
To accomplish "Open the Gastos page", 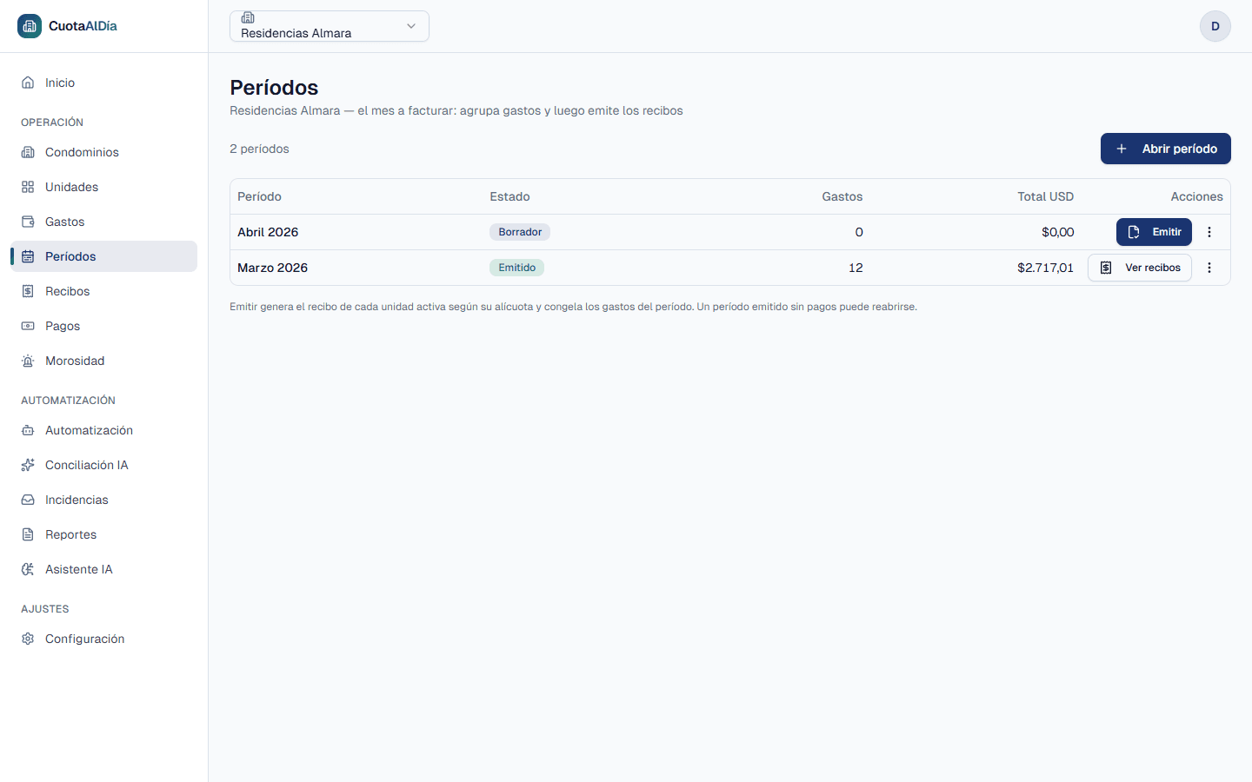I will click(104, 222).
